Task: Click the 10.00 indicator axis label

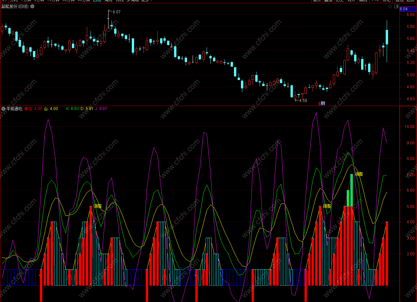Action: click(x=409, y=127)
